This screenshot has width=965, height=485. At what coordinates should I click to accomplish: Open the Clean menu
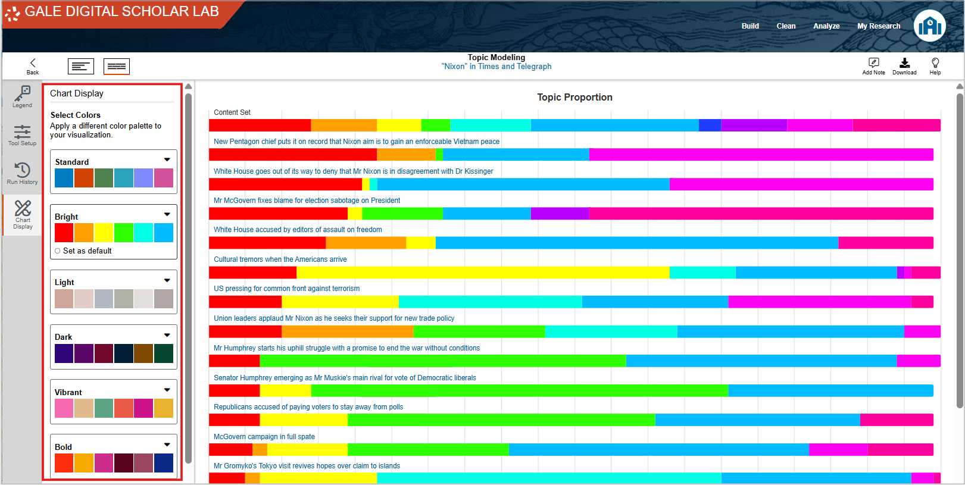pyautogui.click(x=786, y=26)
